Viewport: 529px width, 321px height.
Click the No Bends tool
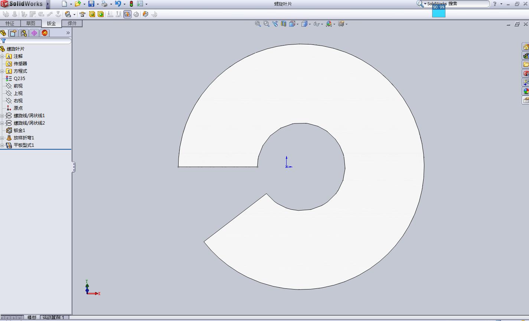coord(136,14)
